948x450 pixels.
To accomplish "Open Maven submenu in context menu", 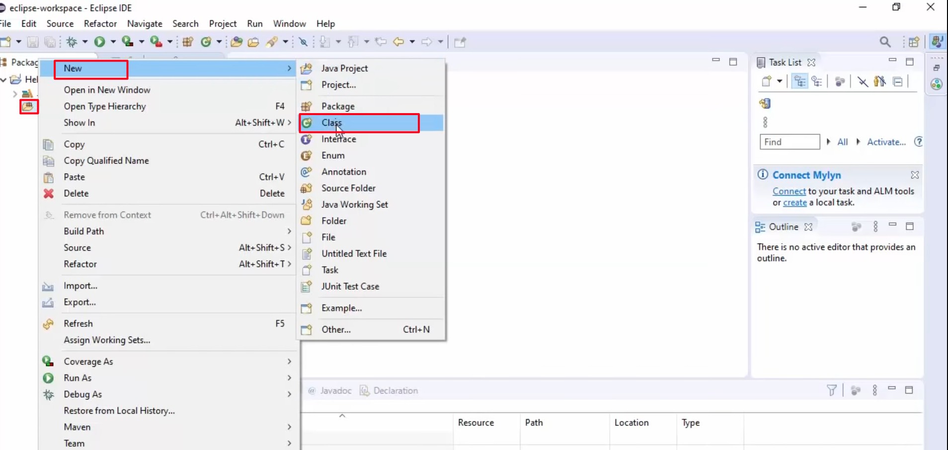I will [x=168, y=427].
